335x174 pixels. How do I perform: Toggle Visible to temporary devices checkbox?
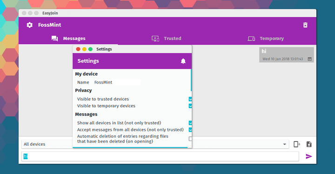[190, 106]
